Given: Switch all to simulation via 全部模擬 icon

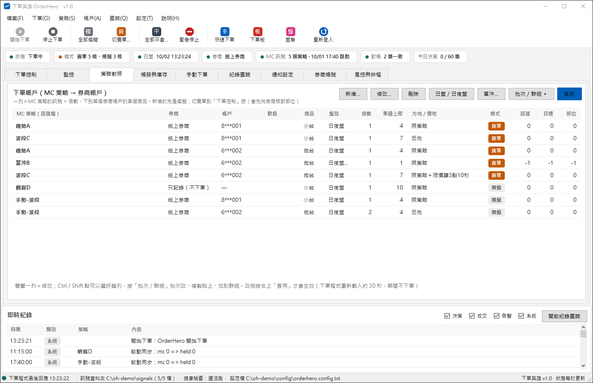Looking at the screenshot, I should tap(88, 32).
